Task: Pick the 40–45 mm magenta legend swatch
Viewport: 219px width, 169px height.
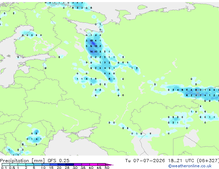Action: pos(94,165)
